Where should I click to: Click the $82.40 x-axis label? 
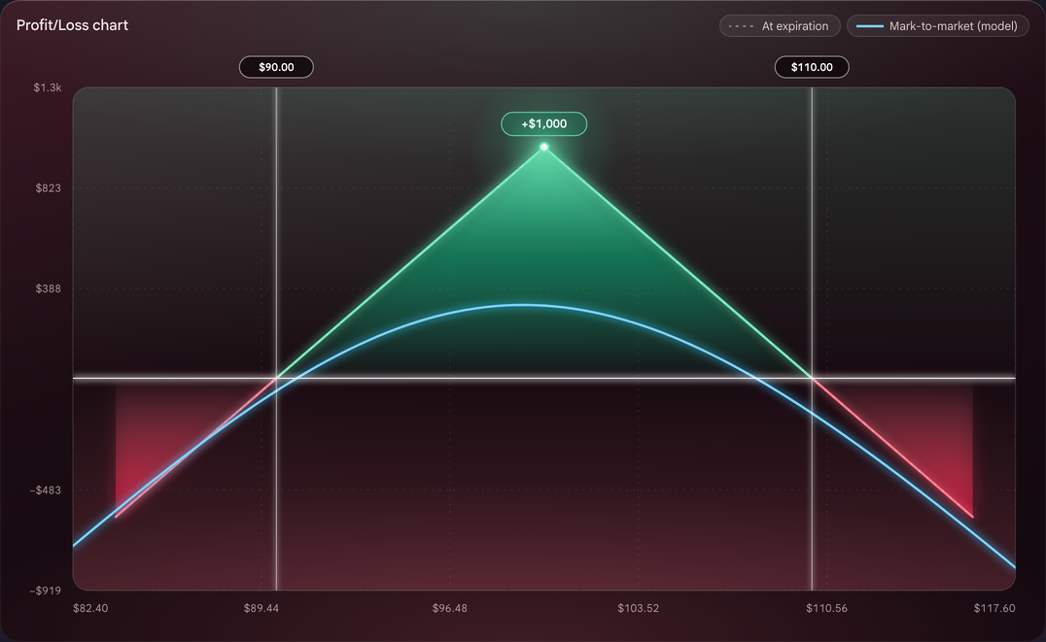[x=90, y=608]
